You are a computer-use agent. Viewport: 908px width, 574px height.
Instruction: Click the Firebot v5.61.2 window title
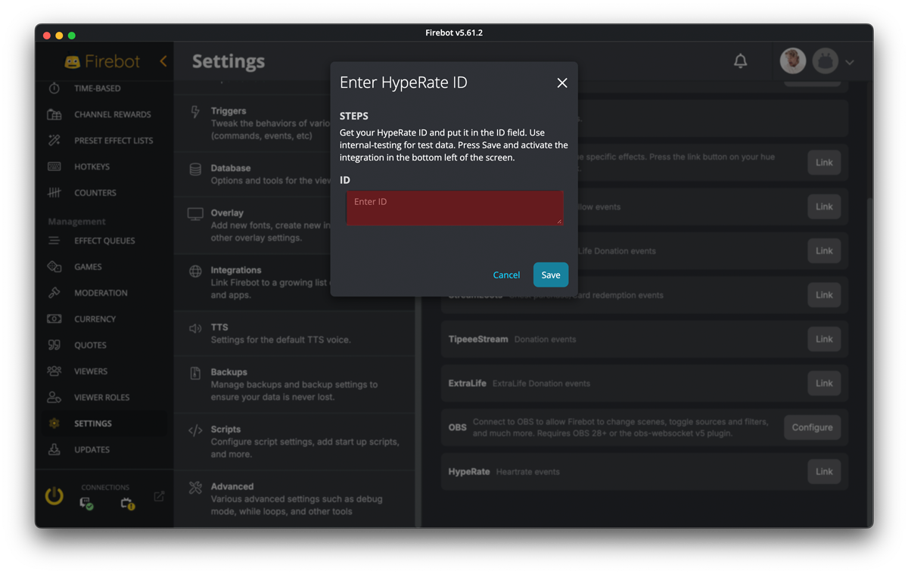coord(454,33)
